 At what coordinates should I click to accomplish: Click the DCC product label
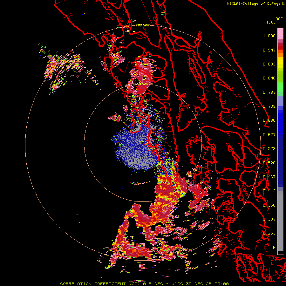pos(279,19)
